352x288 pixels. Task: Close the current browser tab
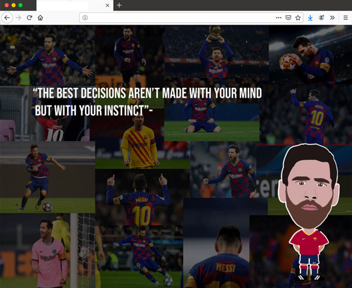click(x=107, y=5)
